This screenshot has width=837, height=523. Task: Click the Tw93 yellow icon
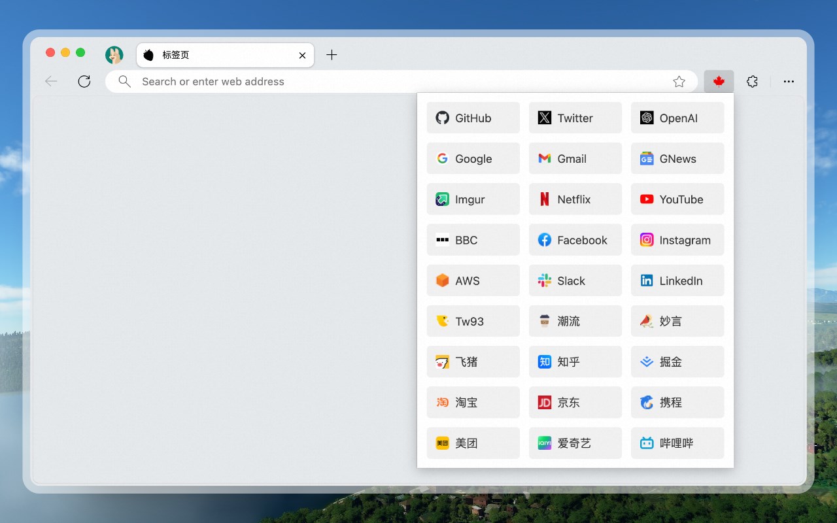tap(443, 321)
